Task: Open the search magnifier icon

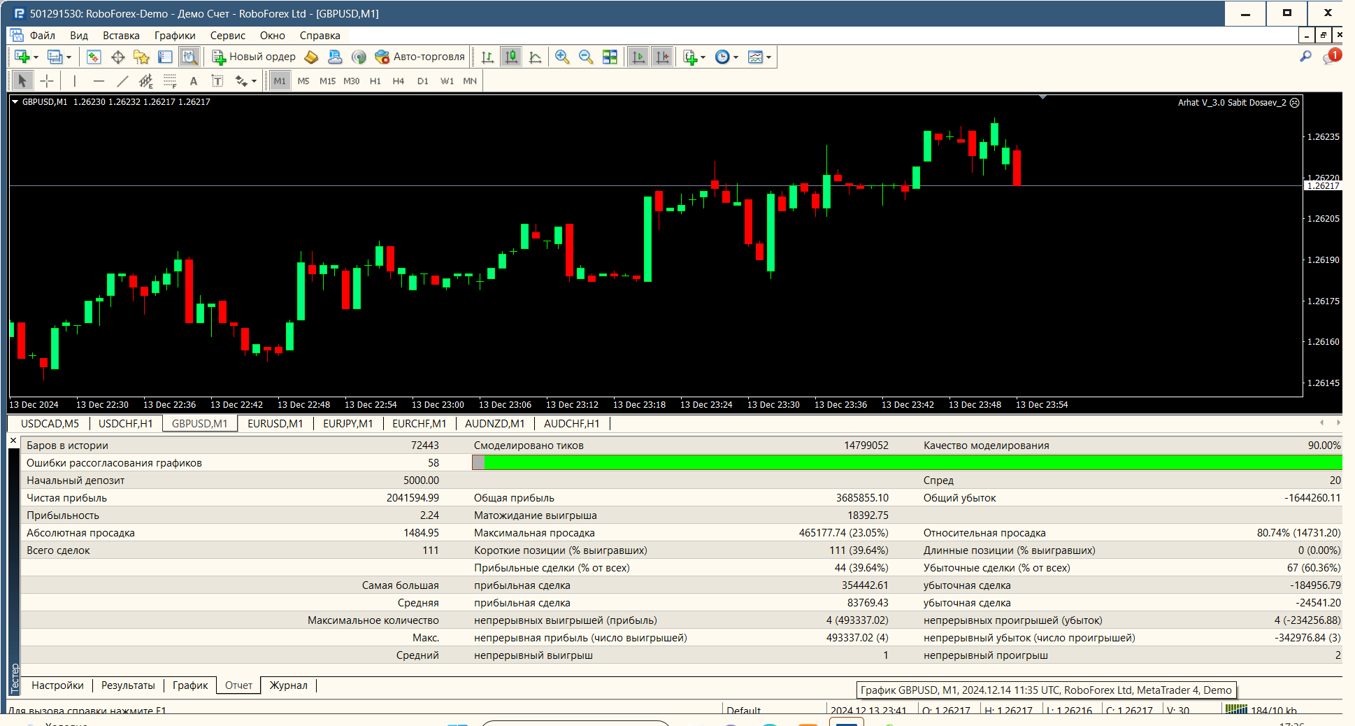Action: pyautogui.click(x=1305, y=57)
